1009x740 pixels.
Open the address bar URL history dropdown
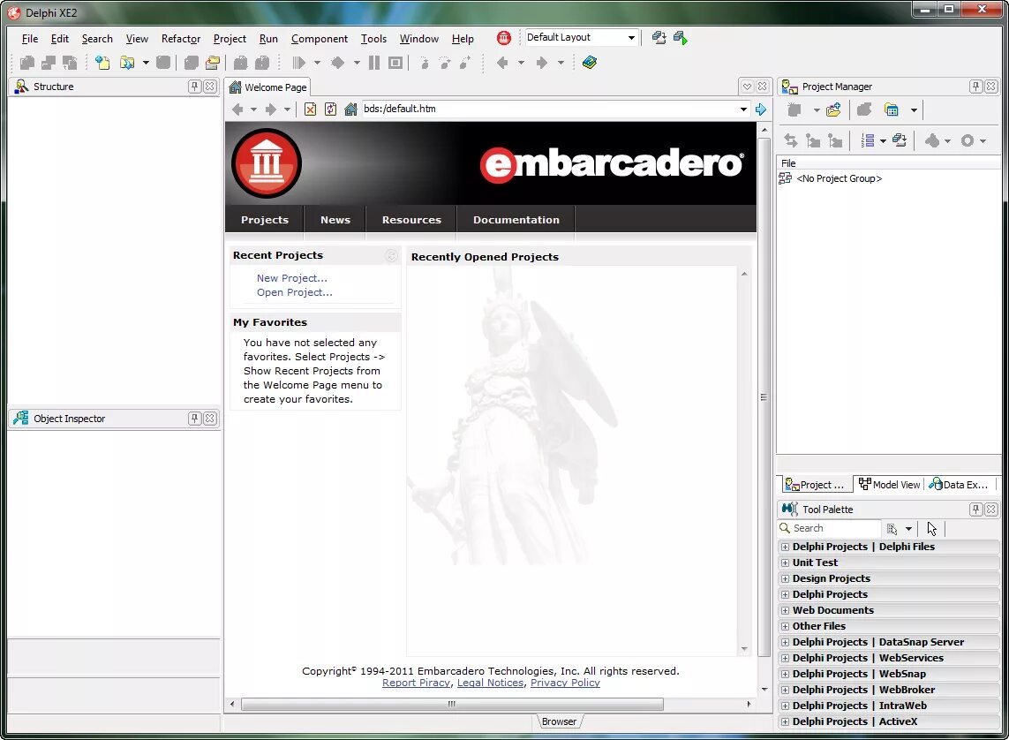(743, 109)
